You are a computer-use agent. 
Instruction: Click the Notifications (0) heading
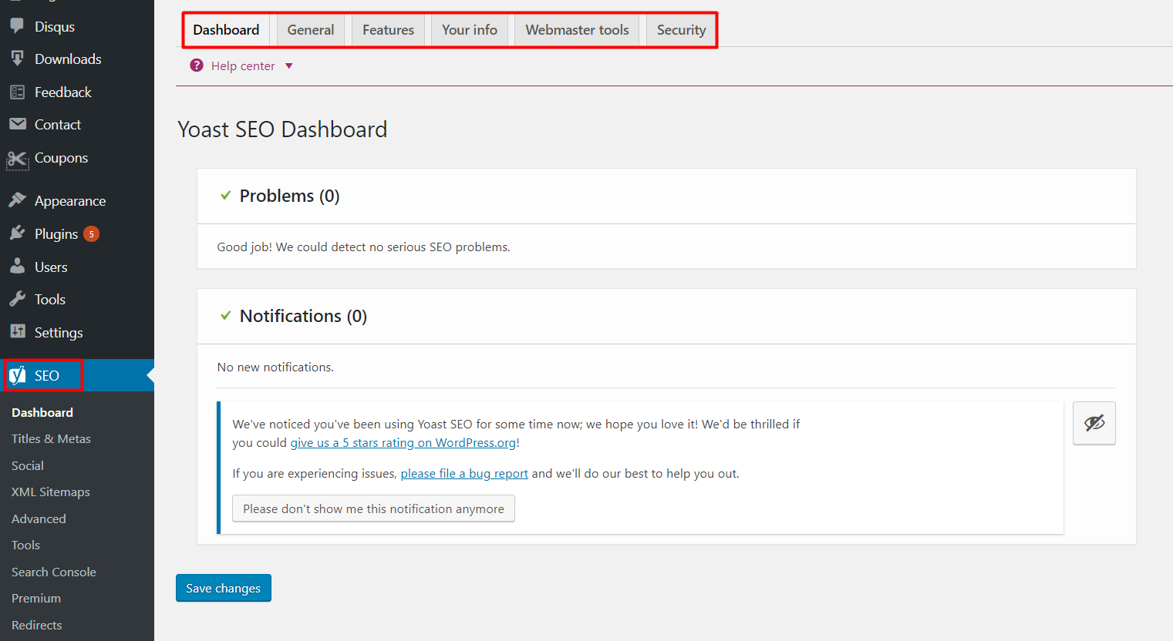pos(303,316)
